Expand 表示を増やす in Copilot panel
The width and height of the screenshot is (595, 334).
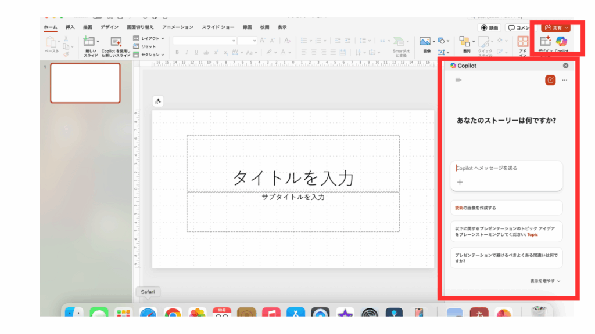(545, 281)
